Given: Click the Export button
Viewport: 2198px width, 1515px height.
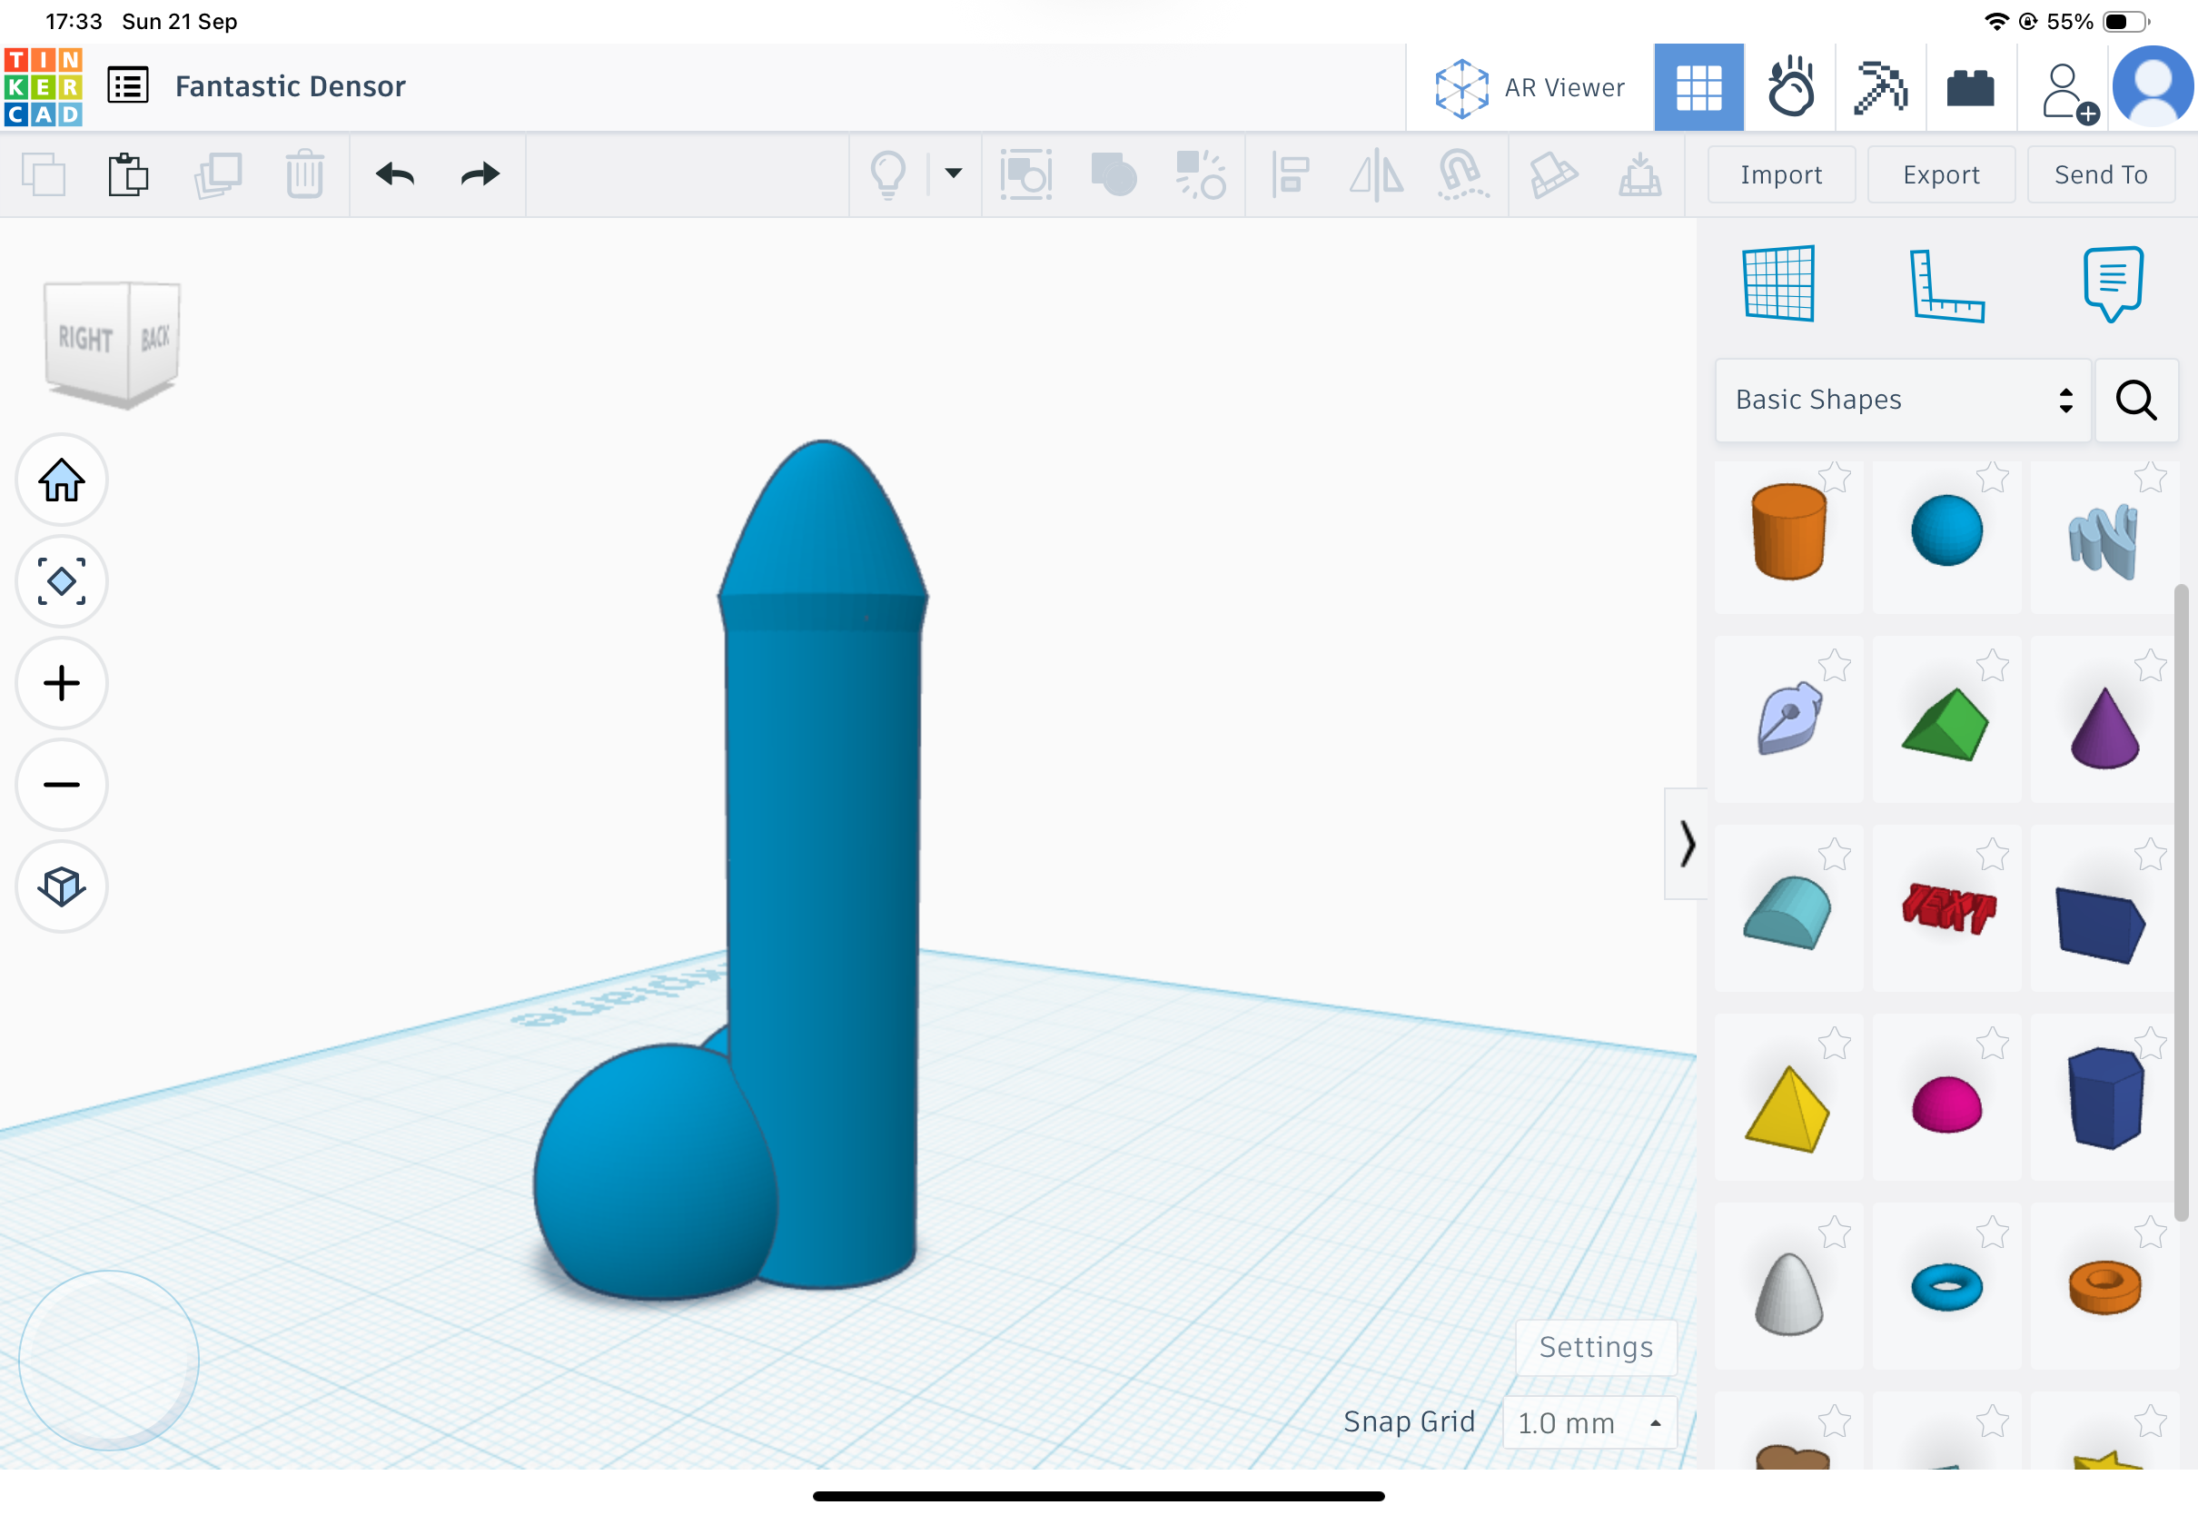Looking at the screenshot, I should pos(1941,174).
